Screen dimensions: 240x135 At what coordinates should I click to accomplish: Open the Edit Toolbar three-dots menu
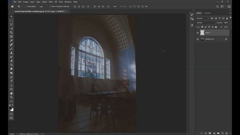(x=11, y=101)
